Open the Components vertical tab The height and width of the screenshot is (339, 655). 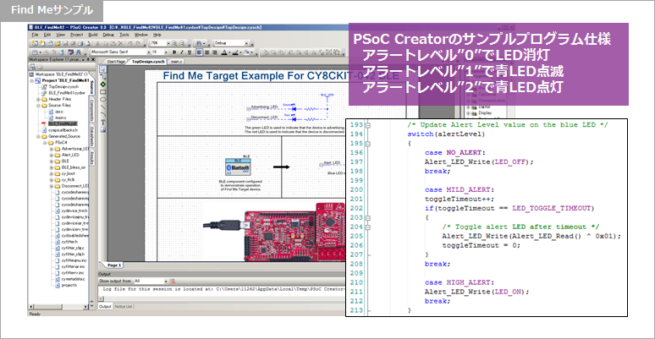pos(92,110)
